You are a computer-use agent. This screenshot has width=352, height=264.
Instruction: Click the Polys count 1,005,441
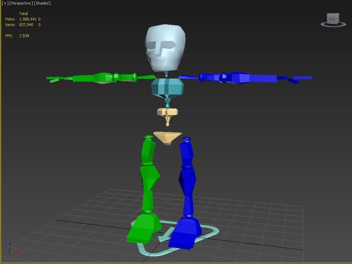click(x=27, y=19)
